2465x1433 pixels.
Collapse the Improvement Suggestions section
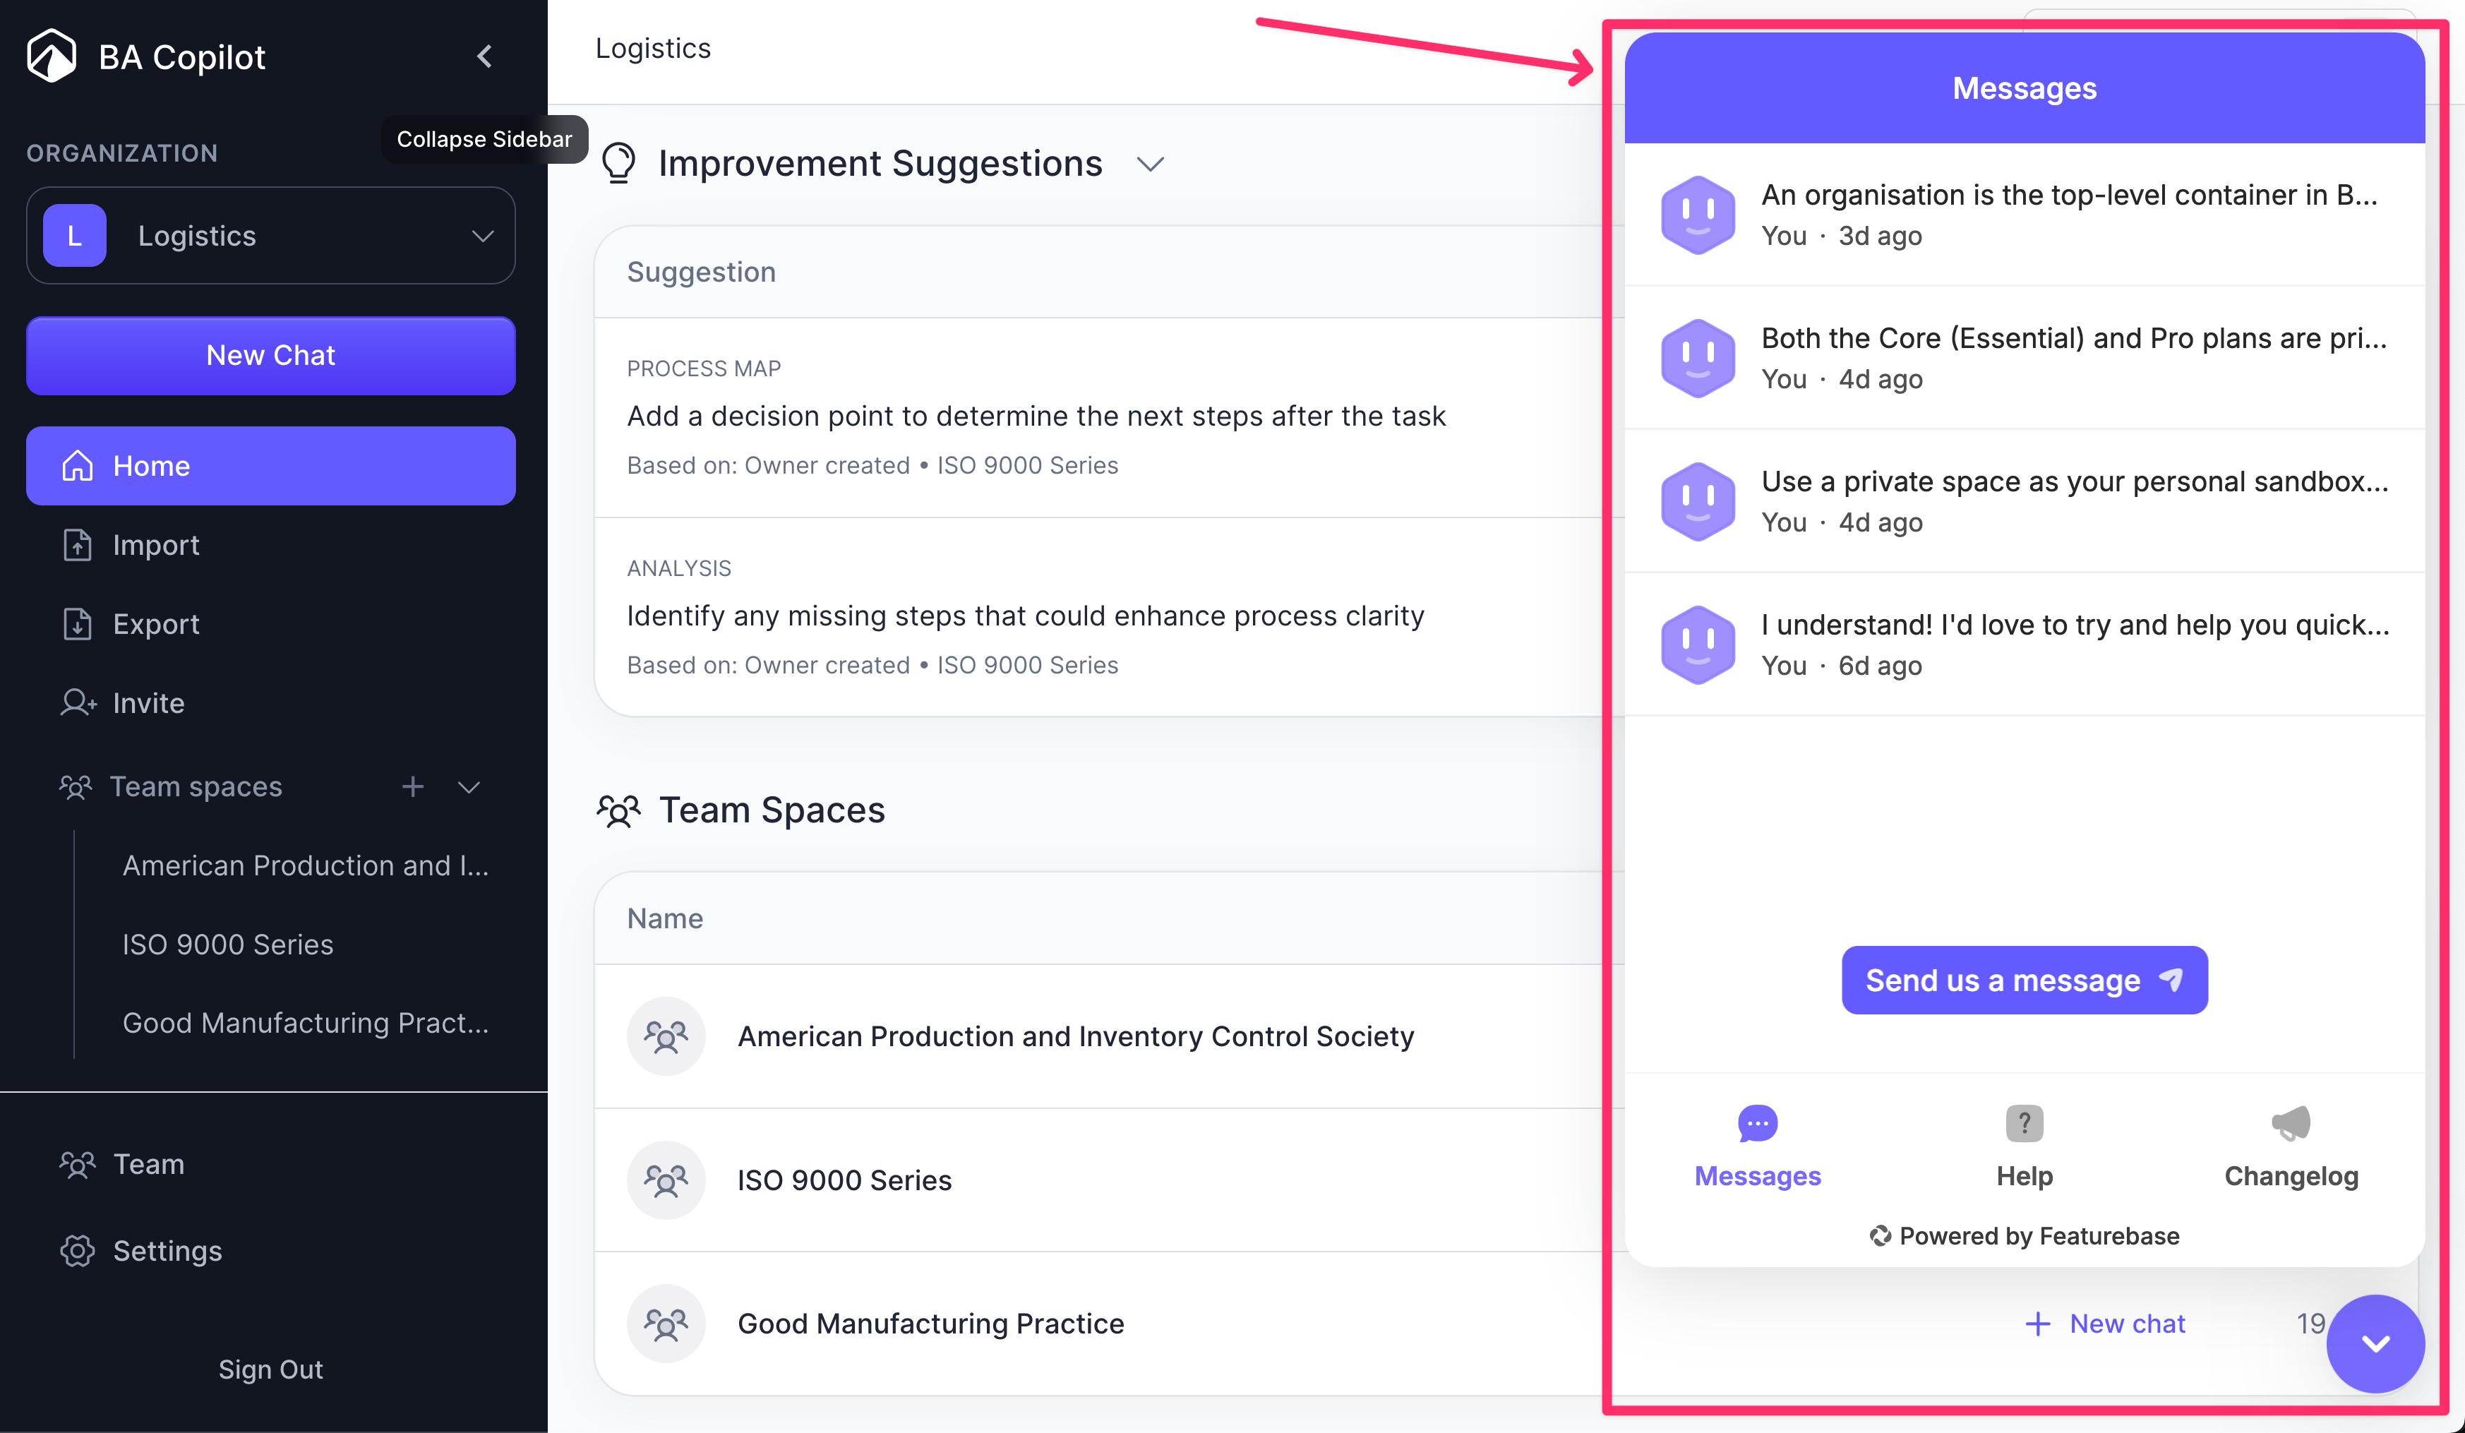point(1151,163)
